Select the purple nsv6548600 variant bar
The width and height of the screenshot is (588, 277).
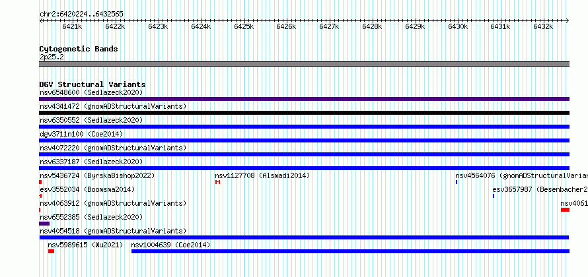tap(304, 99)
